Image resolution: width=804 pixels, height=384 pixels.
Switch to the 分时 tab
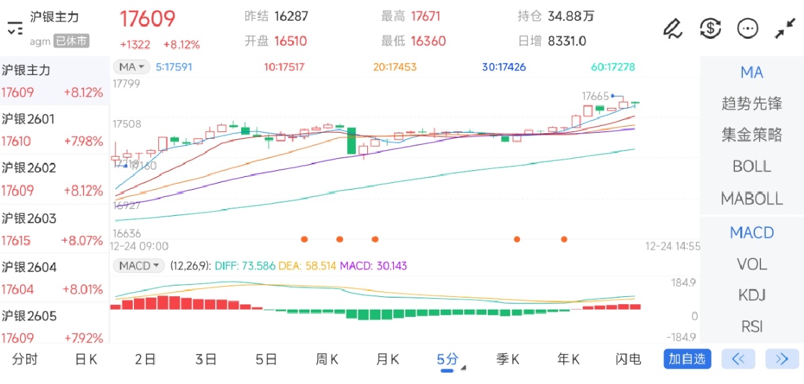tap(25, 359)
